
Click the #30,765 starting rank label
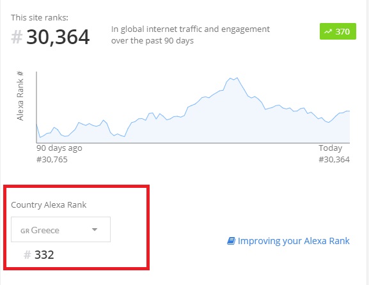[52, 160]
